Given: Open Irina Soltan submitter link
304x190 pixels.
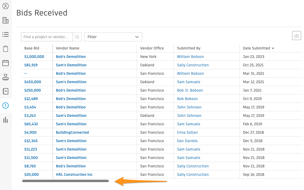Looking at the screenshot, I should (x=187, y=132).
